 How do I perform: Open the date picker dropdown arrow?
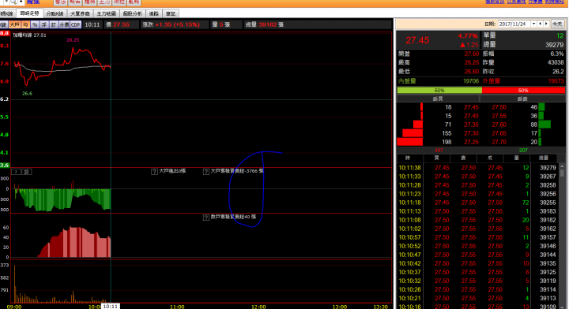tap(533, 24)
